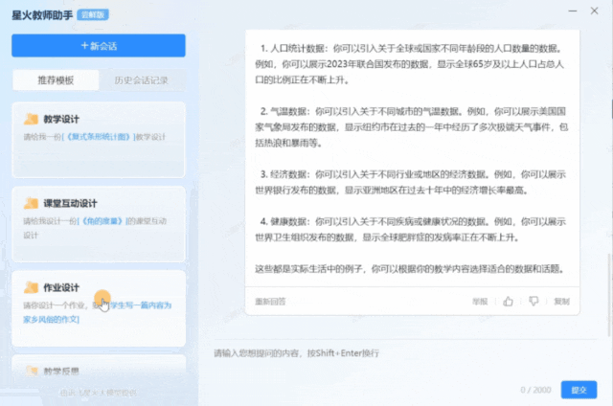The image size is (613, 406).
Task: Click 举报 to report the answer
Action: 480,302
